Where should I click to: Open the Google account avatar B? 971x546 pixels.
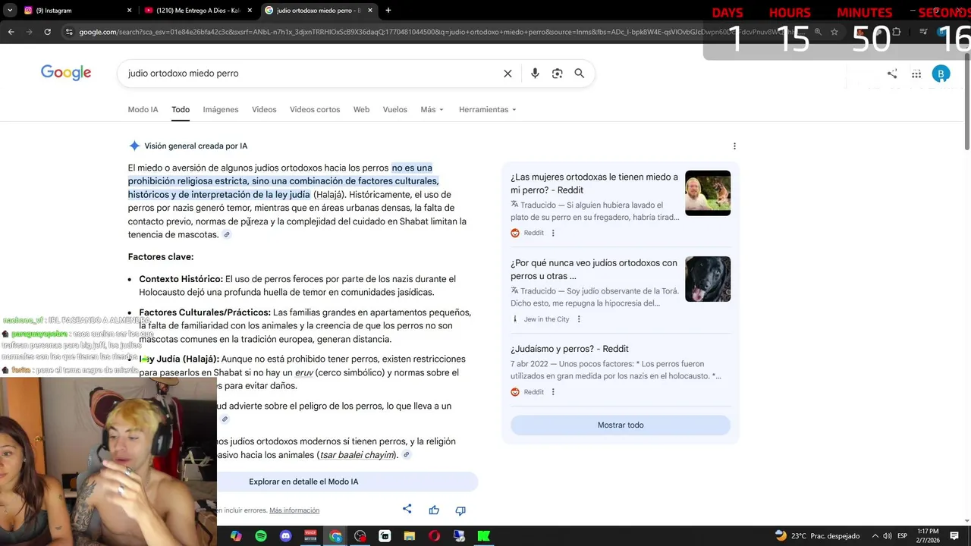point(941,74)
